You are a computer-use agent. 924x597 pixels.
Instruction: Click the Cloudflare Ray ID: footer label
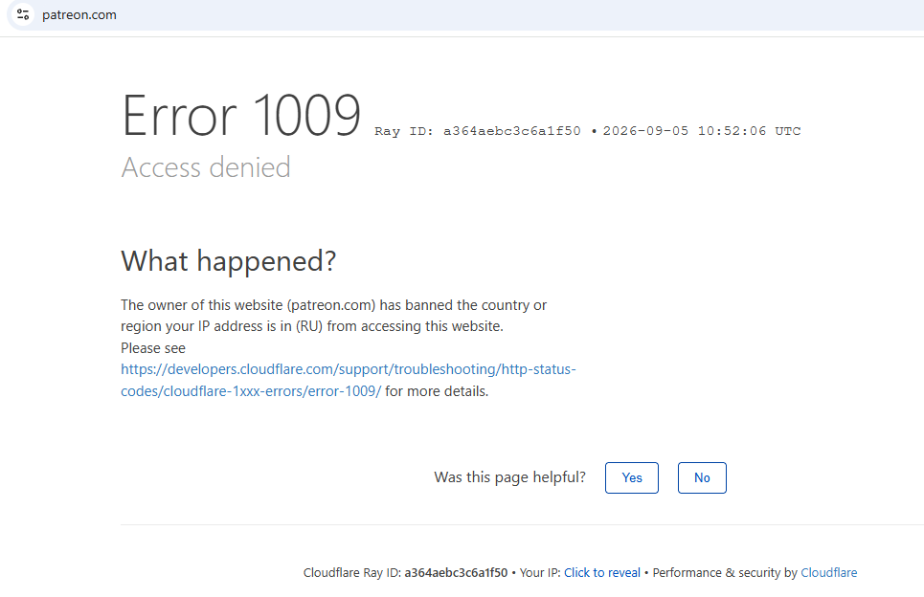click(351, 572)
